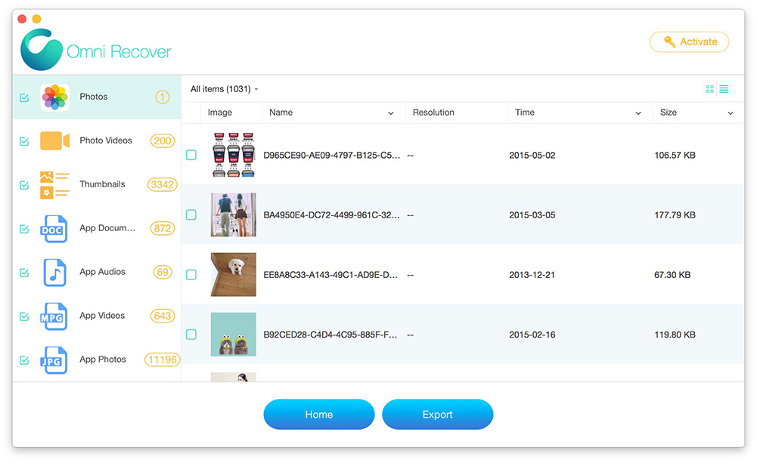Click the size value 119.80 KB
Image resolution: width=757 pixels, height=463 pixels.
click(x=675, y=335)
